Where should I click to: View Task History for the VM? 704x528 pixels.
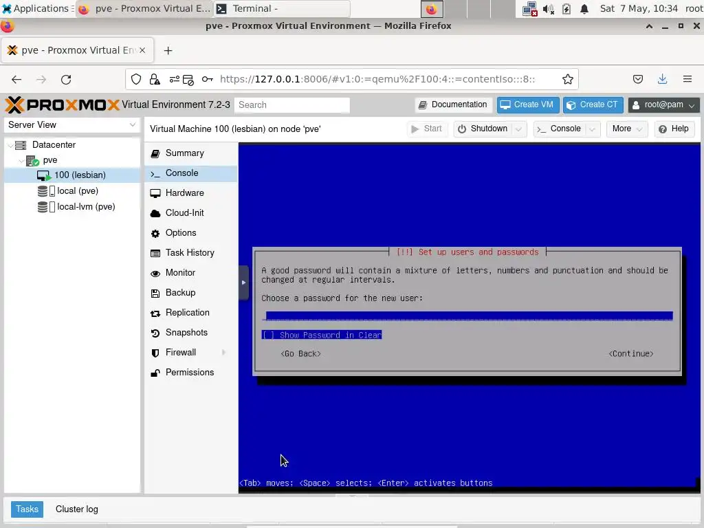coord(190,253)
